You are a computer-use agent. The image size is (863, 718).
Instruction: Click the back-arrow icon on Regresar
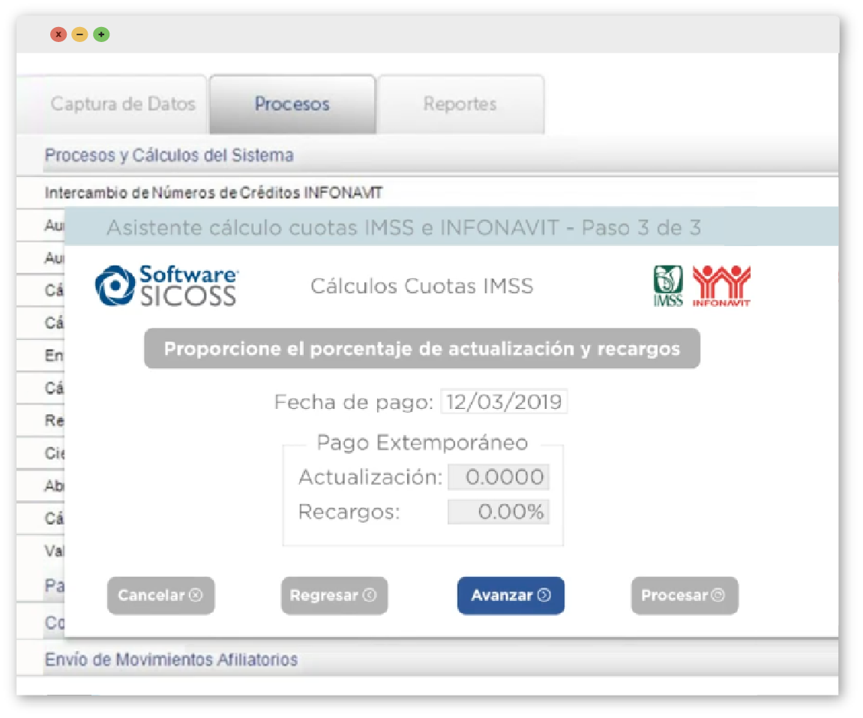click(x=368, y=596)
